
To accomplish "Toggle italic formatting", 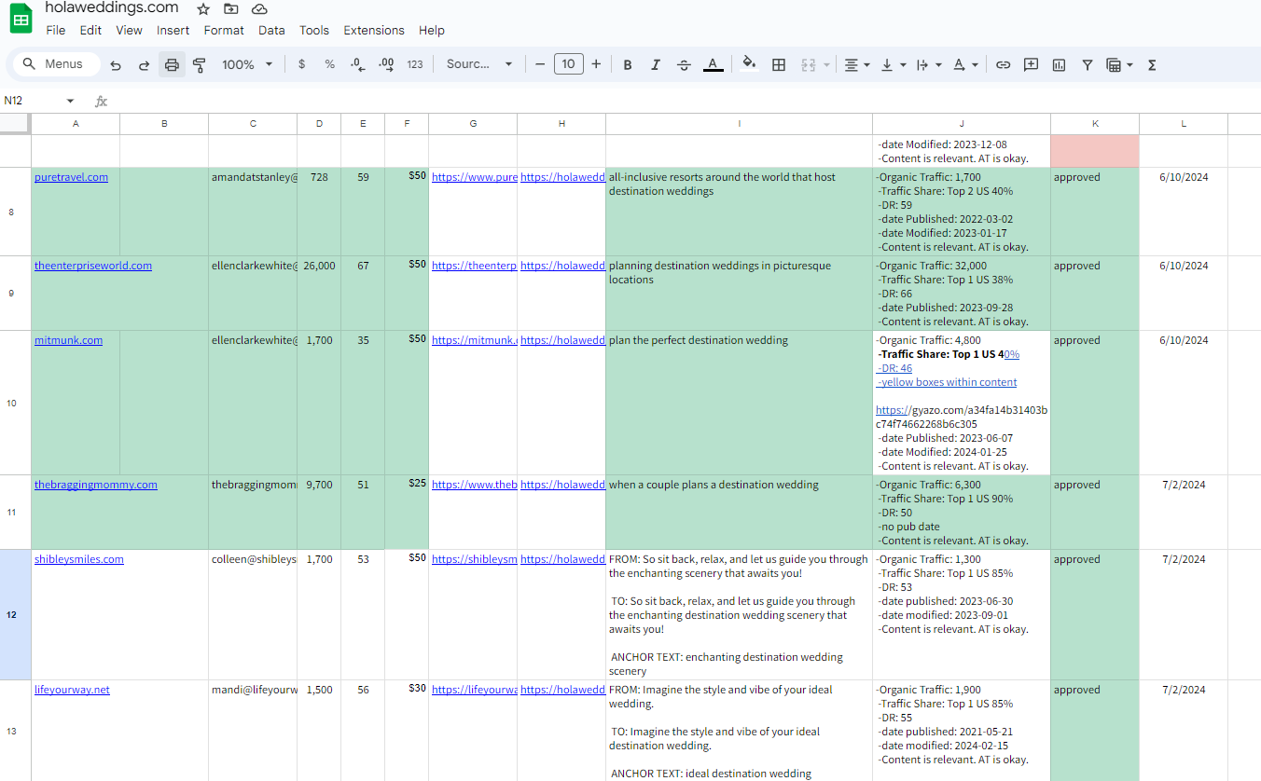I will coord(656,64).
